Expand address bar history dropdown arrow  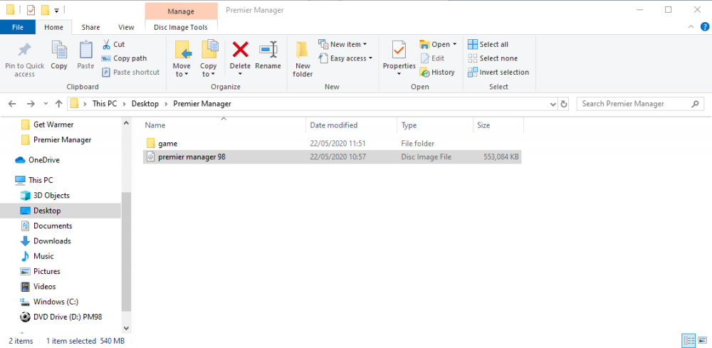tap(553, 104)
